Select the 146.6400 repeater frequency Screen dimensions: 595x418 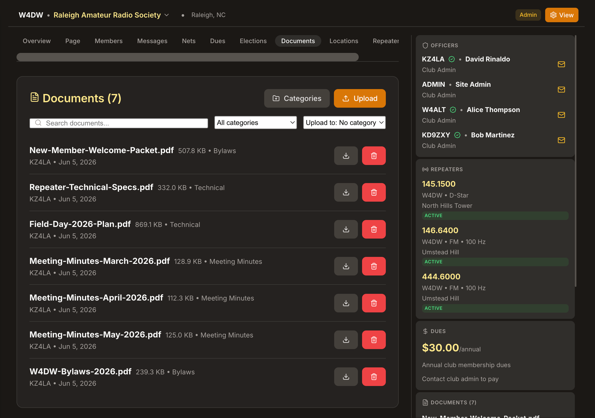440,230
